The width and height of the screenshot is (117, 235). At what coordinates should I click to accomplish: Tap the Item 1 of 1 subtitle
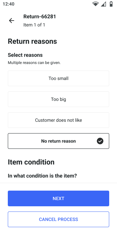34,25
